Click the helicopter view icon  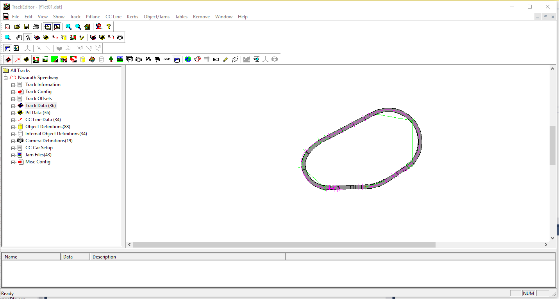tap(256, 59)
